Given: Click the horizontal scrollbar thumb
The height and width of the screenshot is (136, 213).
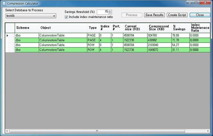Looking at the screenshot, I should [x=97, y=131].
